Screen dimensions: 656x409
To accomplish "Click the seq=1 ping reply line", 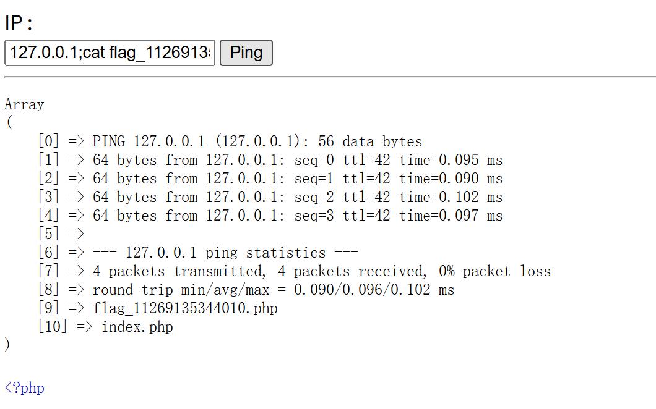I will [x=297, y=179].
